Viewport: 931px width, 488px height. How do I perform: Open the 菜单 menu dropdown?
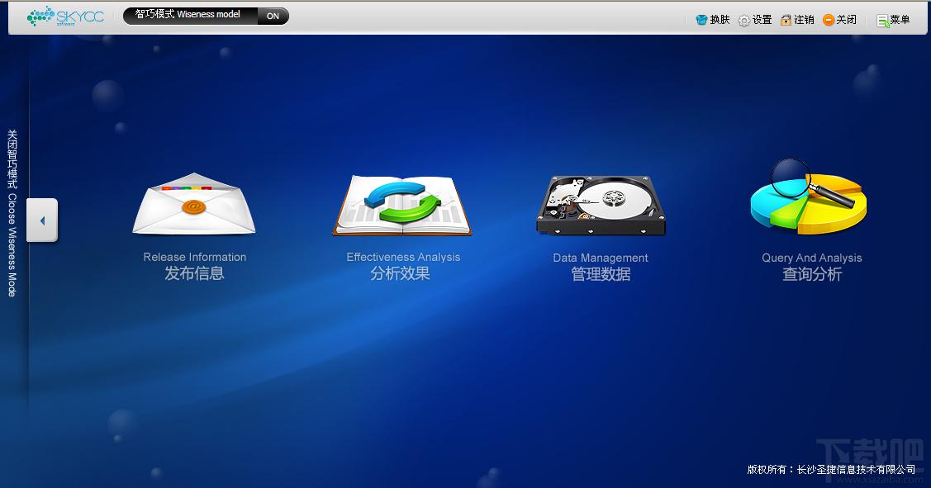click(893, 20)
